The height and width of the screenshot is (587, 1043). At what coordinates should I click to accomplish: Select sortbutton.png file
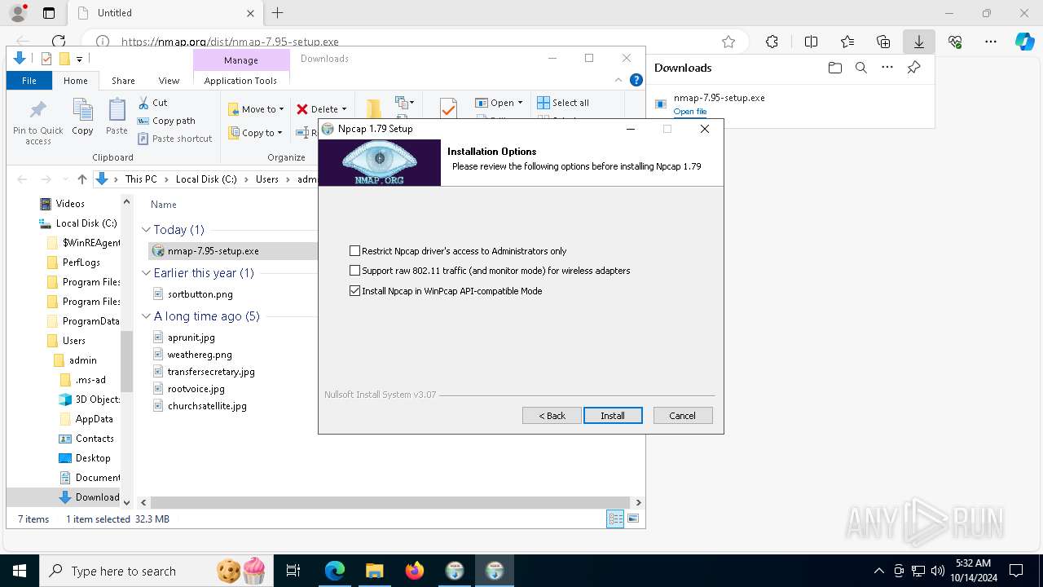(200, 294)
